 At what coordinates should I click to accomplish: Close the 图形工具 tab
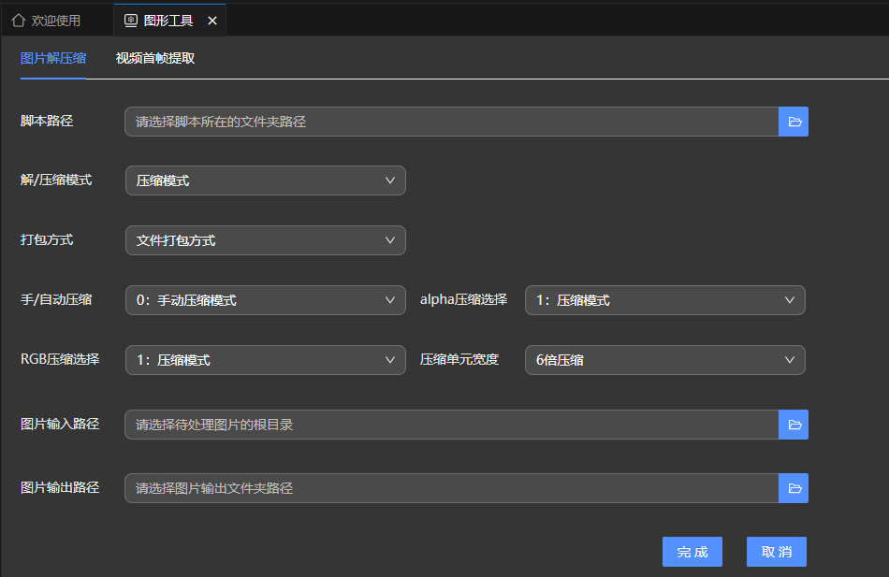click(x=212, y=21)
